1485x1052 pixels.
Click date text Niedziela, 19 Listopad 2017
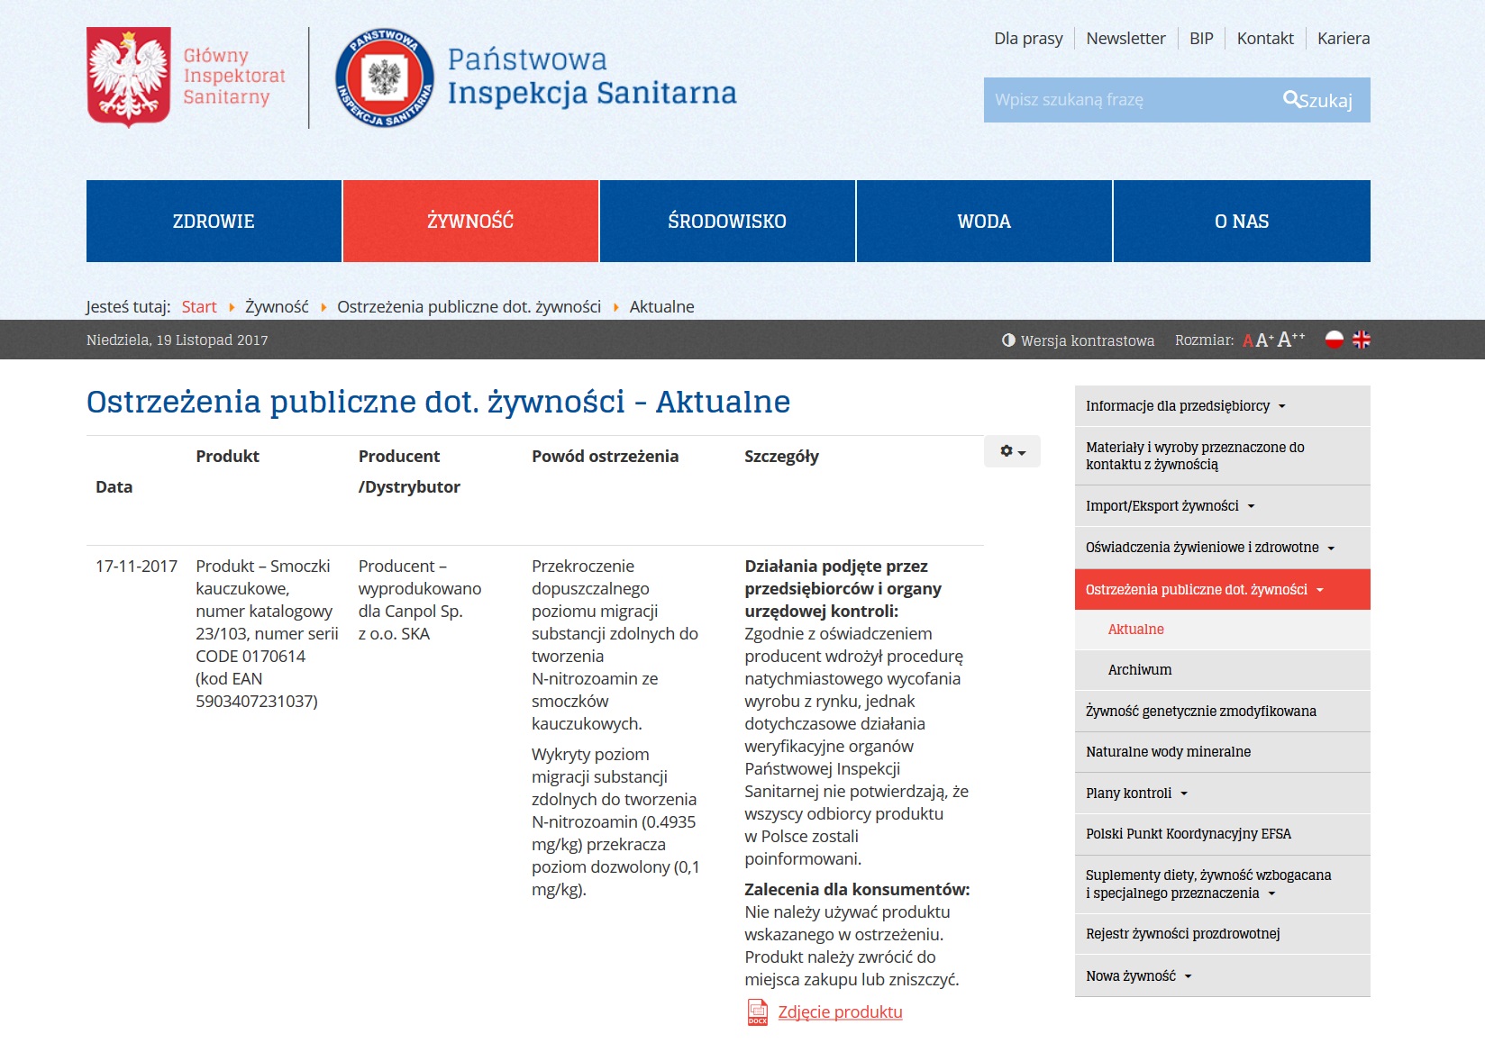178,340
